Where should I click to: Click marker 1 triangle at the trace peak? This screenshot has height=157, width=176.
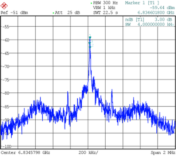click(x=90, y=38)
